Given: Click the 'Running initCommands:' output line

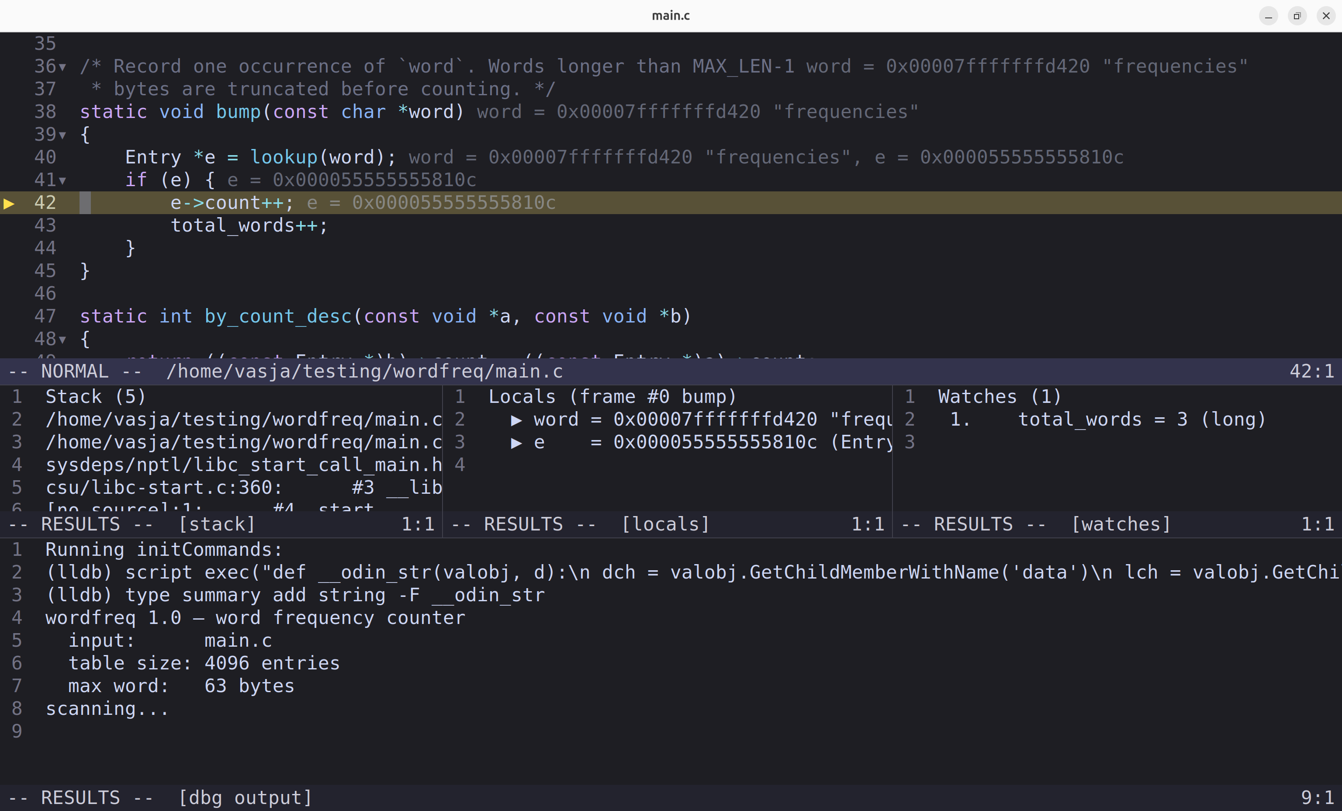Looking at the screenshot, I should (x=164, y=550).
